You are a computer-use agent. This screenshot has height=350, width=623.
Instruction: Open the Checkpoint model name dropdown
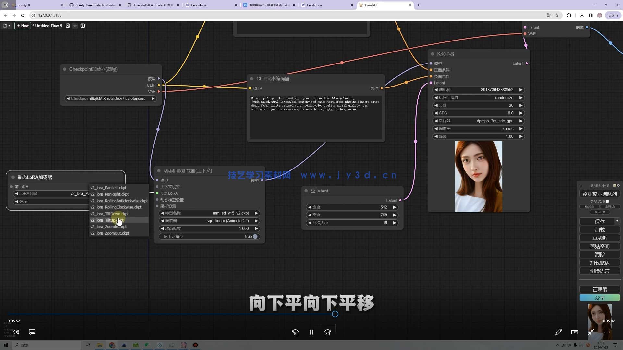point(110,99)
